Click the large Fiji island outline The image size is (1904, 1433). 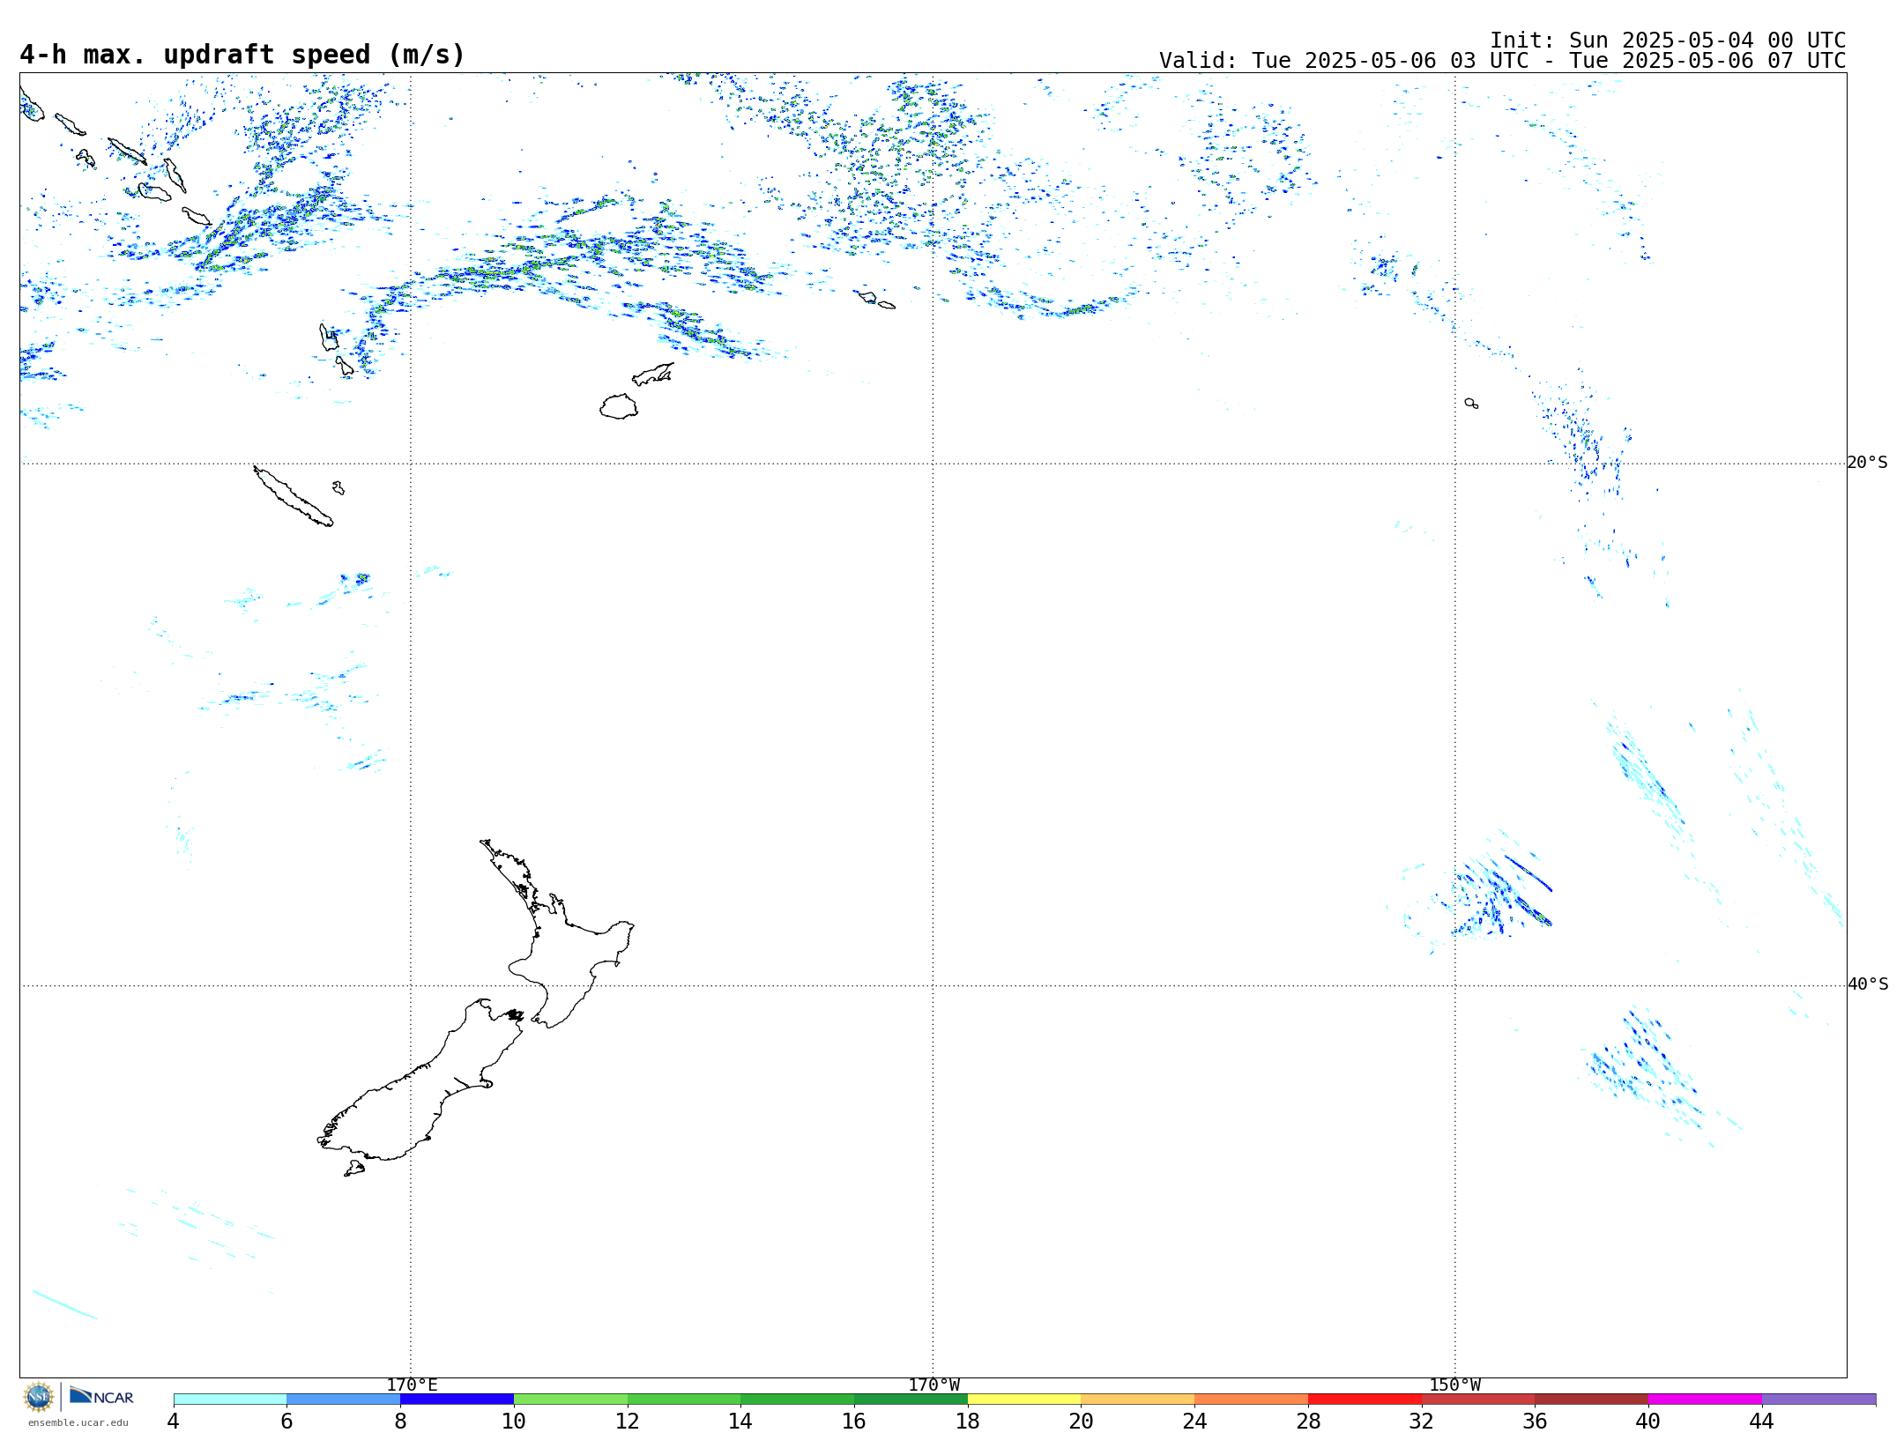click(619, 406)
